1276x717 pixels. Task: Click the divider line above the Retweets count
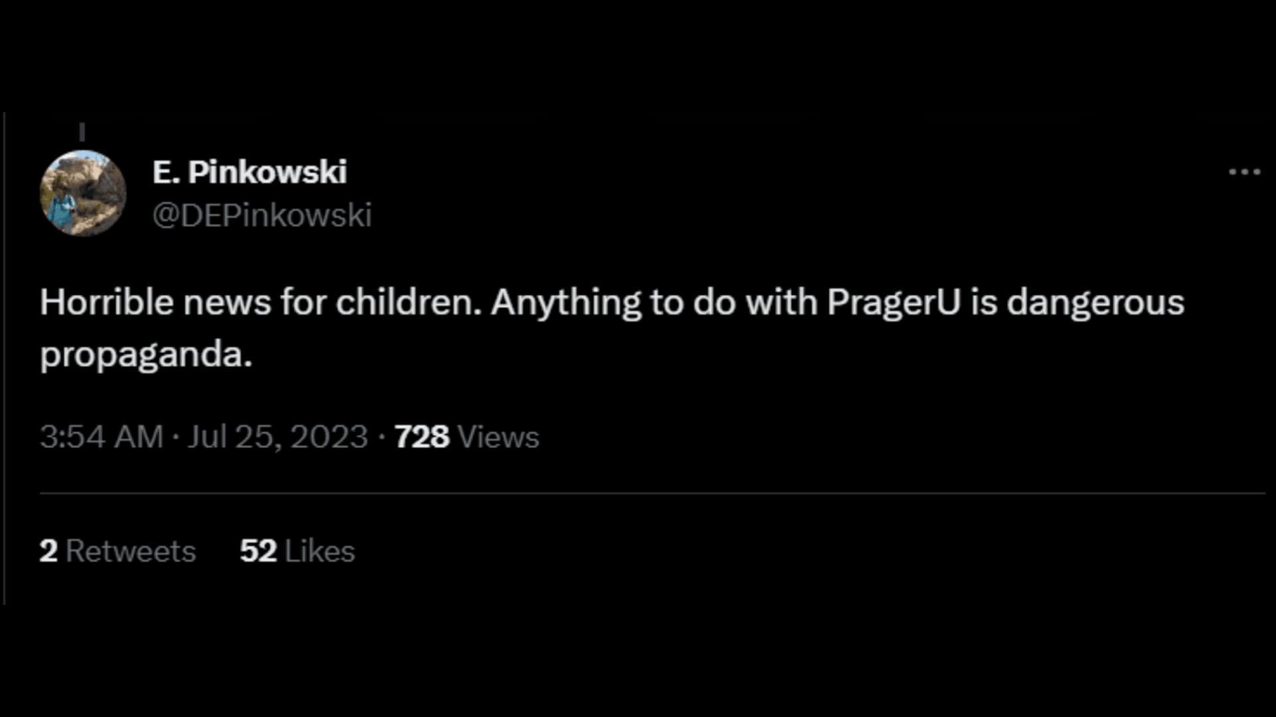pyautogui.click(x=651, y=493)
